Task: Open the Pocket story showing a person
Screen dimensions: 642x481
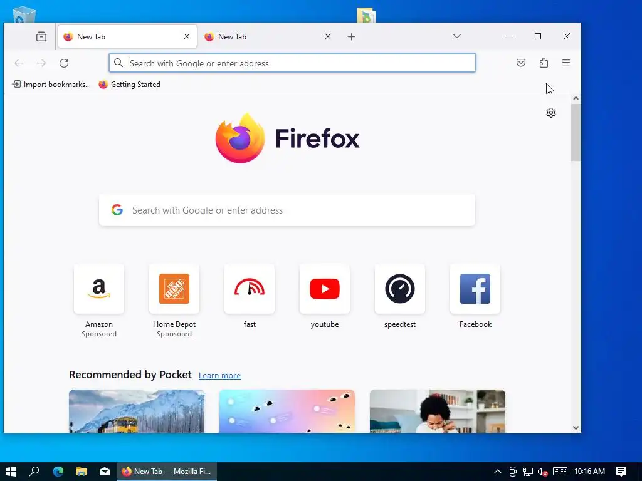Action: point(437,411)
